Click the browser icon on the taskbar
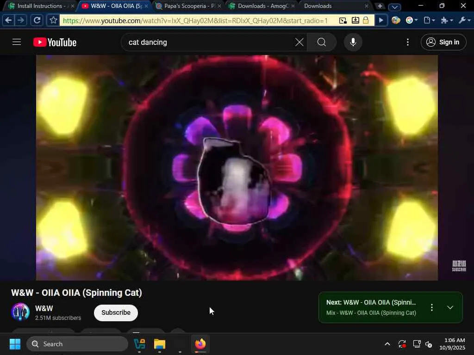Screen dimensions: 474x355 (200, 344)
